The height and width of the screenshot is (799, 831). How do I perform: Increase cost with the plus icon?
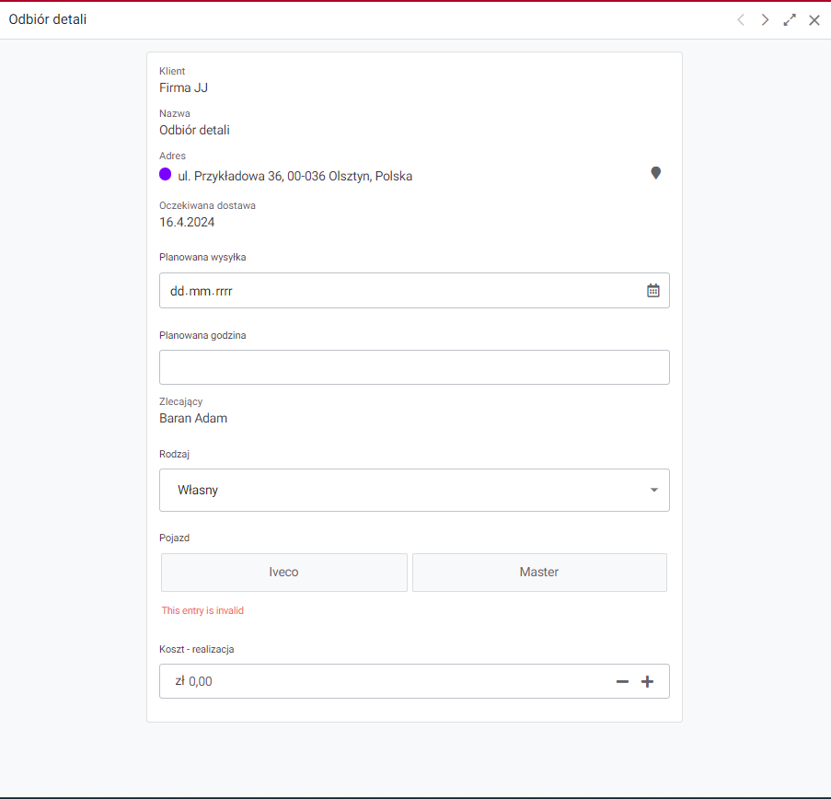pyautogui.click(x=647, y=681)
